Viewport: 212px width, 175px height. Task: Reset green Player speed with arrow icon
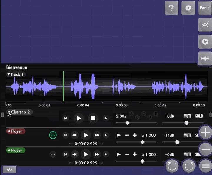(119, 154)
